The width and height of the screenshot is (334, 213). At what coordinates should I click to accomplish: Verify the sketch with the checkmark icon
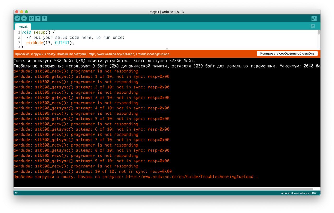click(x=17, y=18)
